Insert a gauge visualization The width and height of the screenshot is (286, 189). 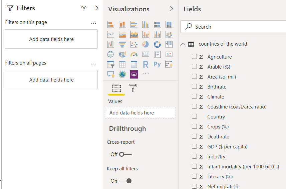click(134, 54)
